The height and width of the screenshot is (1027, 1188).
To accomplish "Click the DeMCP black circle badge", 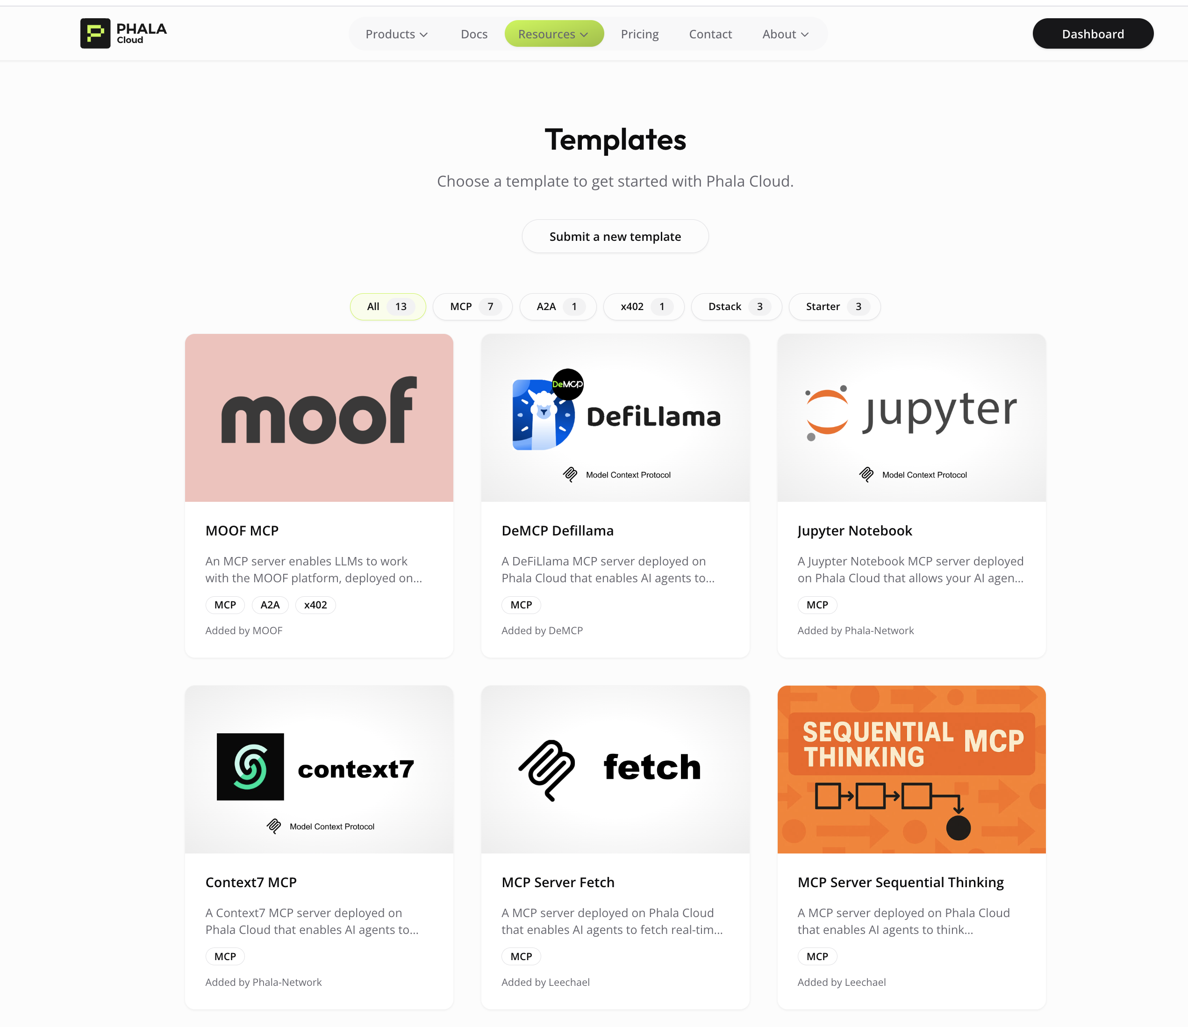I will pos(568,384).
